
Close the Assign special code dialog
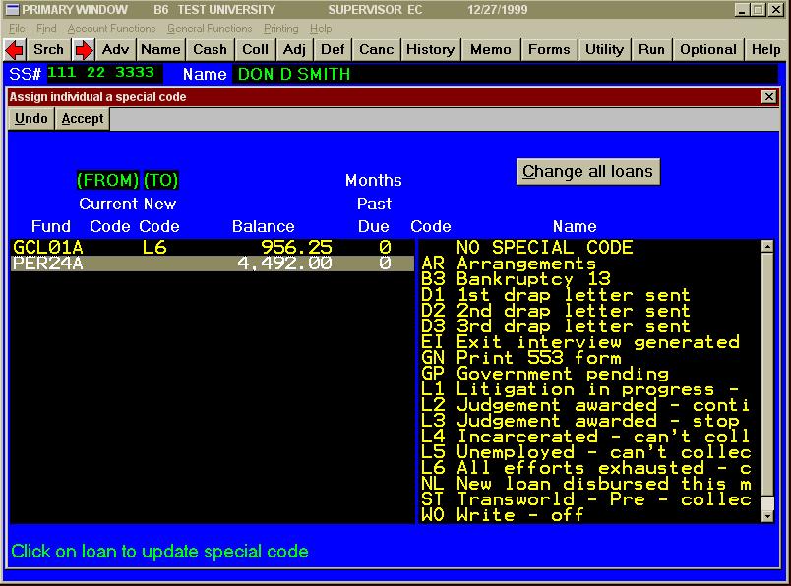click(768, 96)
